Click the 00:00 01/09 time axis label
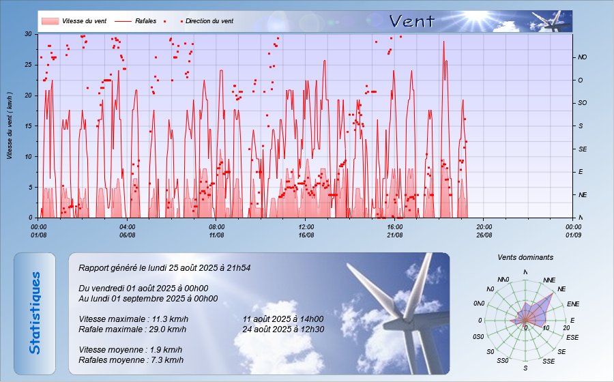This screenshot has height=382, width=614. [x=572, y=231]
